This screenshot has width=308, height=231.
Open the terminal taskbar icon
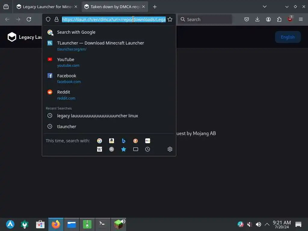tap(103, 224)
